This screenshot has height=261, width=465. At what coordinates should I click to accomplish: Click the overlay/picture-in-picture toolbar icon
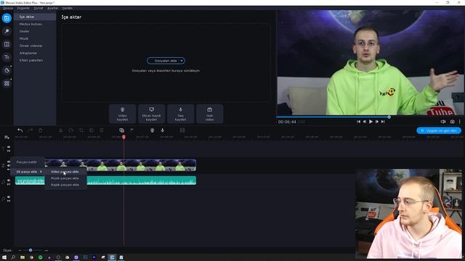121,130
